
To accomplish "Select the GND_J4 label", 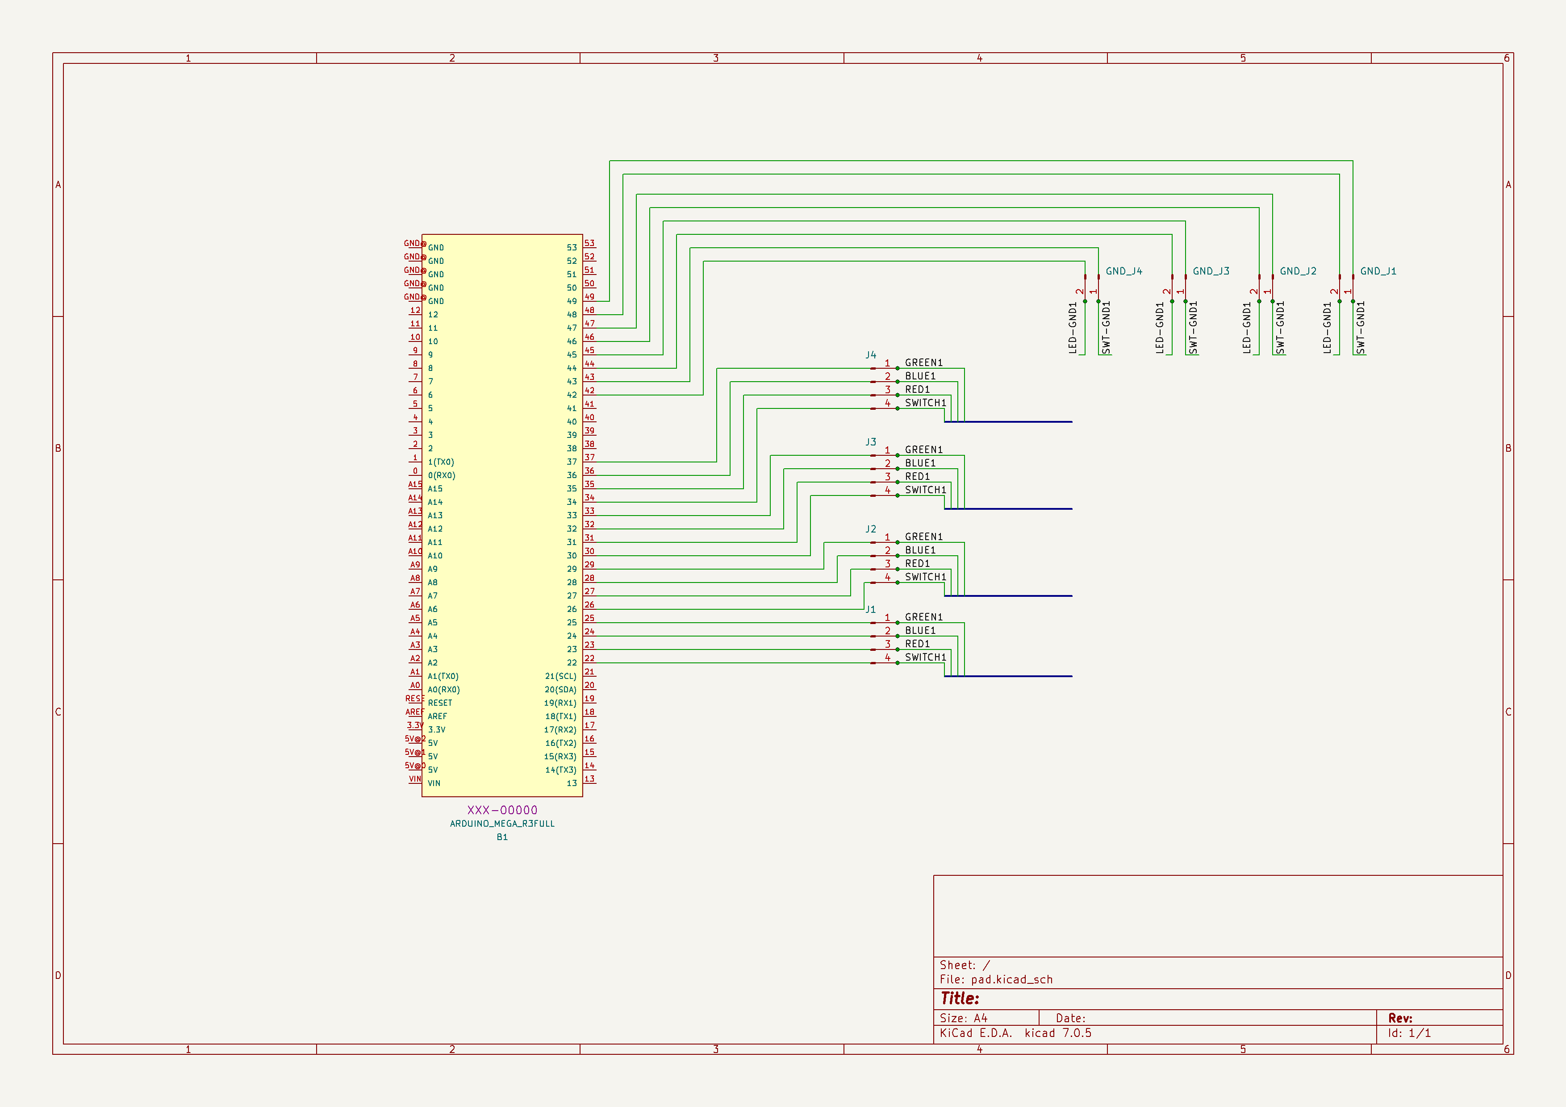I will click(x=1123, y=271).
